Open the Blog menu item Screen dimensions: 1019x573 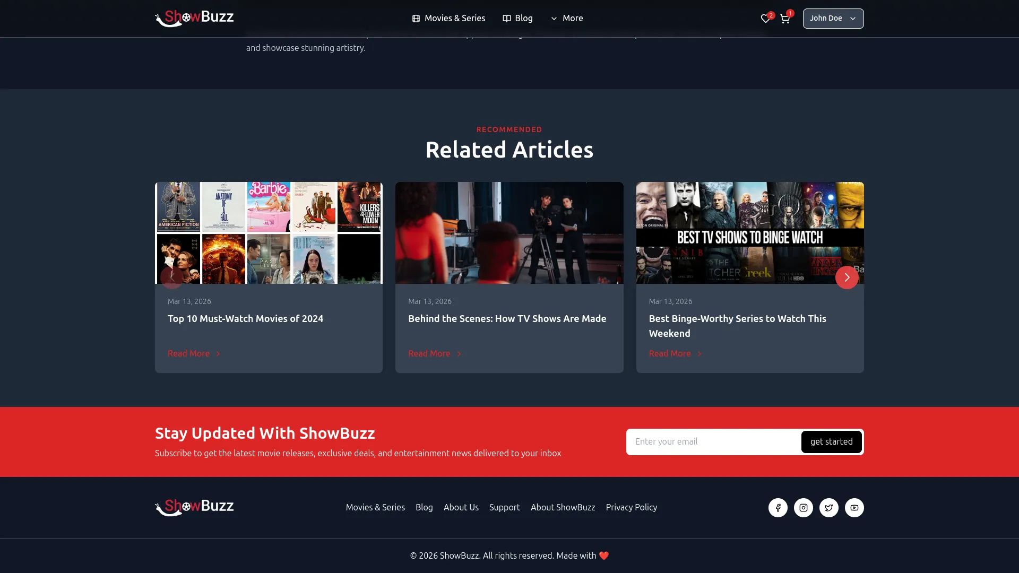point(517,18)
